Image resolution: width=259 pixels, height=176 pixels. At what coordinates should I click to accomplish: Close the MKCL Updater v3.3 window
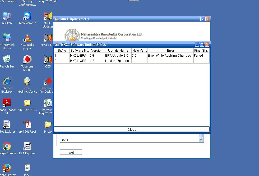[208, 19]
